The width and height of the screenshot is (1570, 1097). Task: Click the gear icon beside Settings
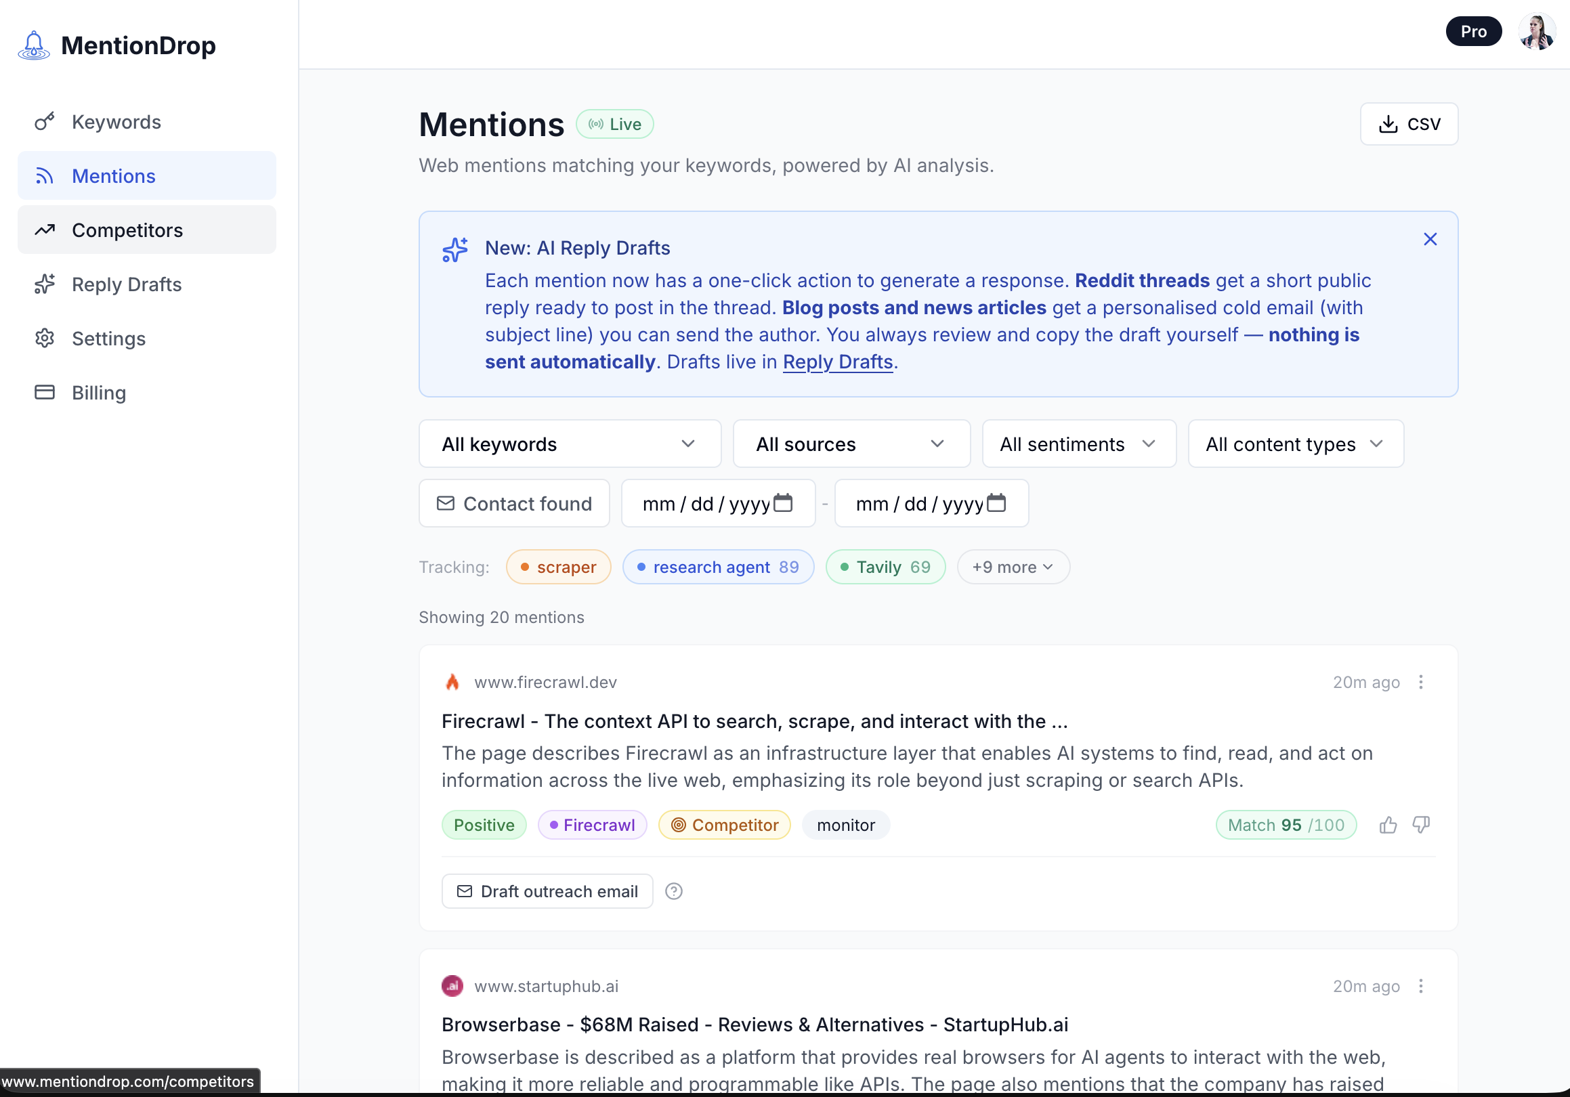[45, 339]
